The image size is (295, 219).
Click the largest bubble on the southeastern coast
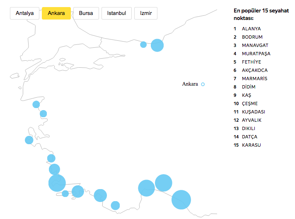pos(181,199)
